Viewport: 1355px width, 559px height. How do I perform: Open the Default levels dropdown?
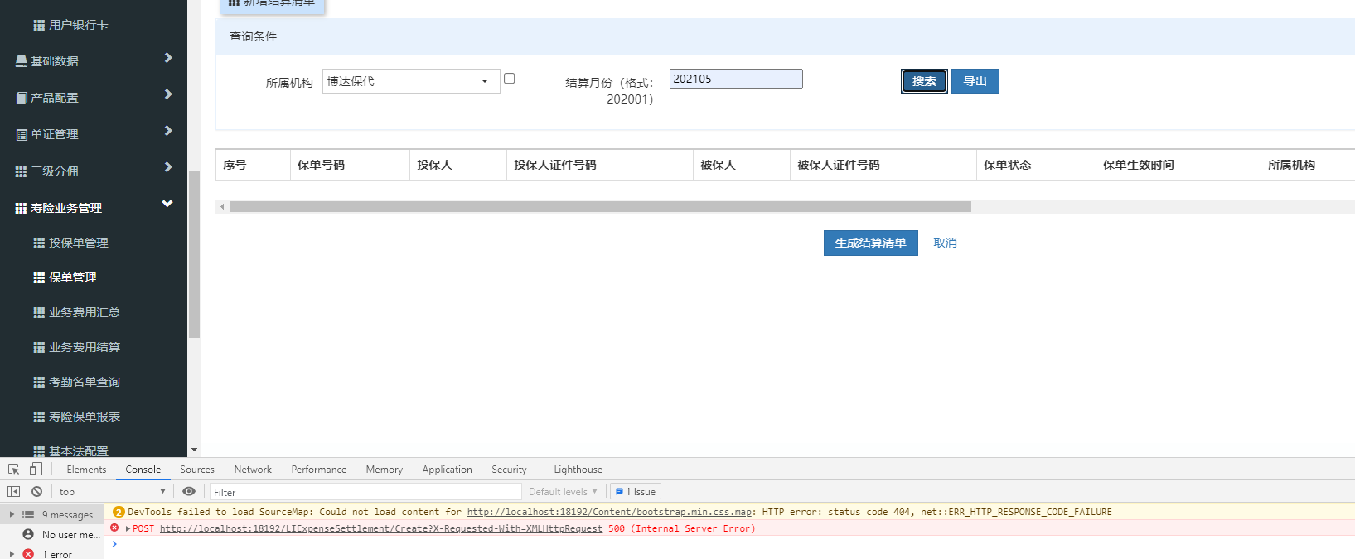click(564, 491)
